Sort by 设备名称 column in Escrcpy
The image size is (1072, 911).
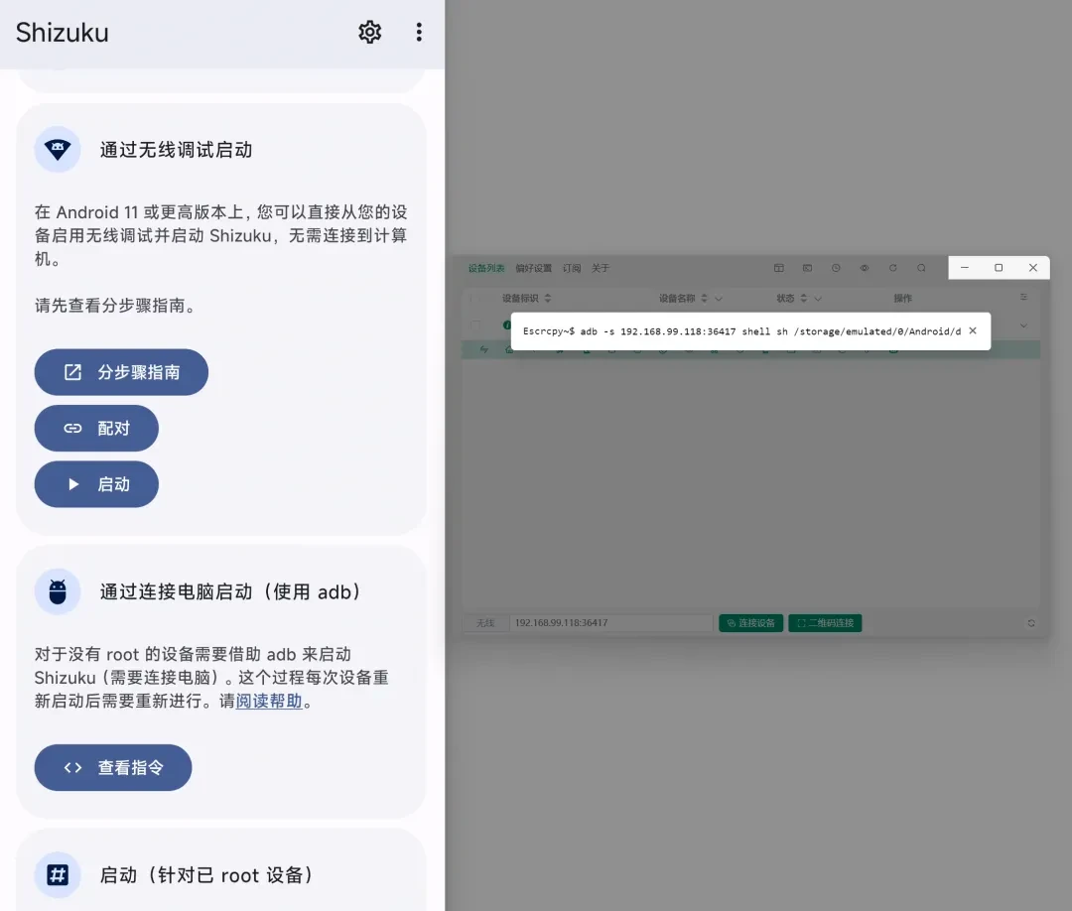704,298
